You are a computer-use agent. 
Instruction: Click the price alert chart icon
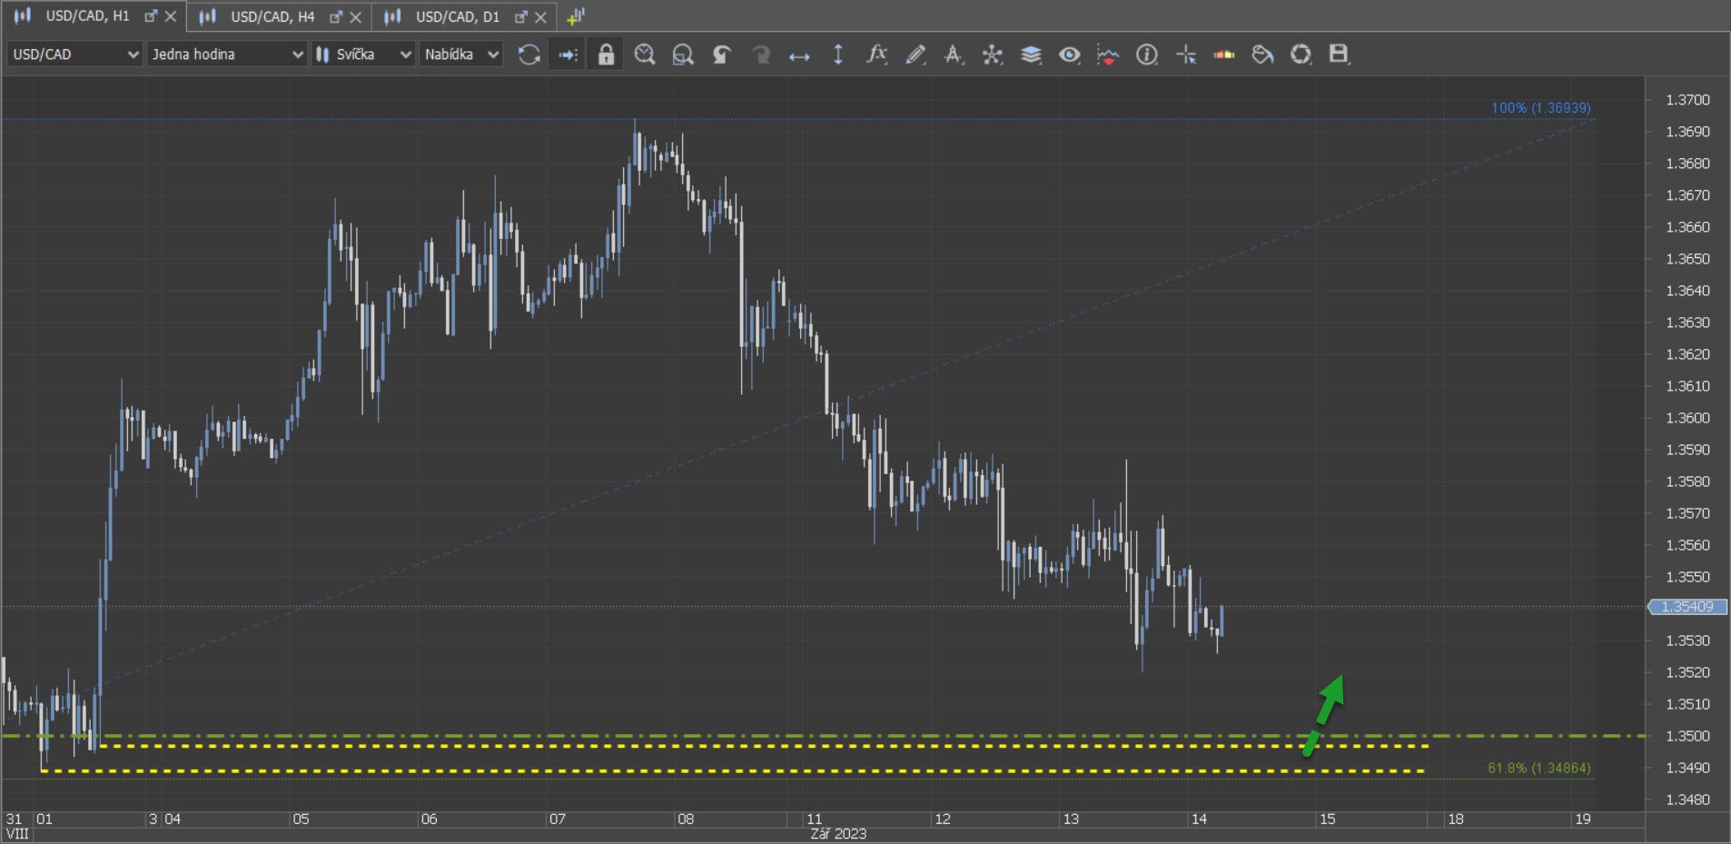click(1108, 55)
